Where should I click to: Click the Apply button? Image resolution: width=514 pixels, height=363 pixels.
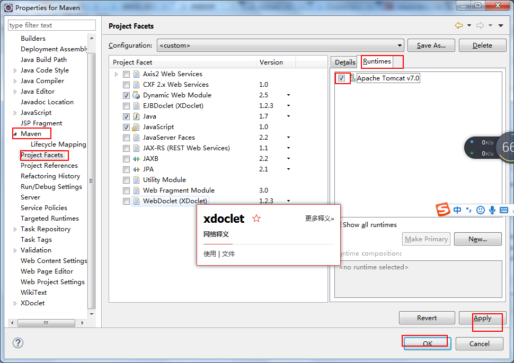coord(482,318)
